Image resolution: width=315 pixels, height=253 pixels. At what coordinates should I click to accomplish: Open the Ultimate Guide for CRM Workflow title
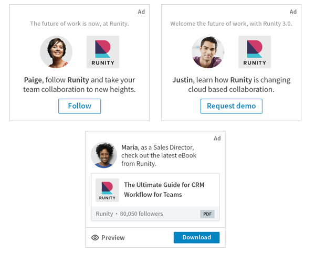(164, 189)
